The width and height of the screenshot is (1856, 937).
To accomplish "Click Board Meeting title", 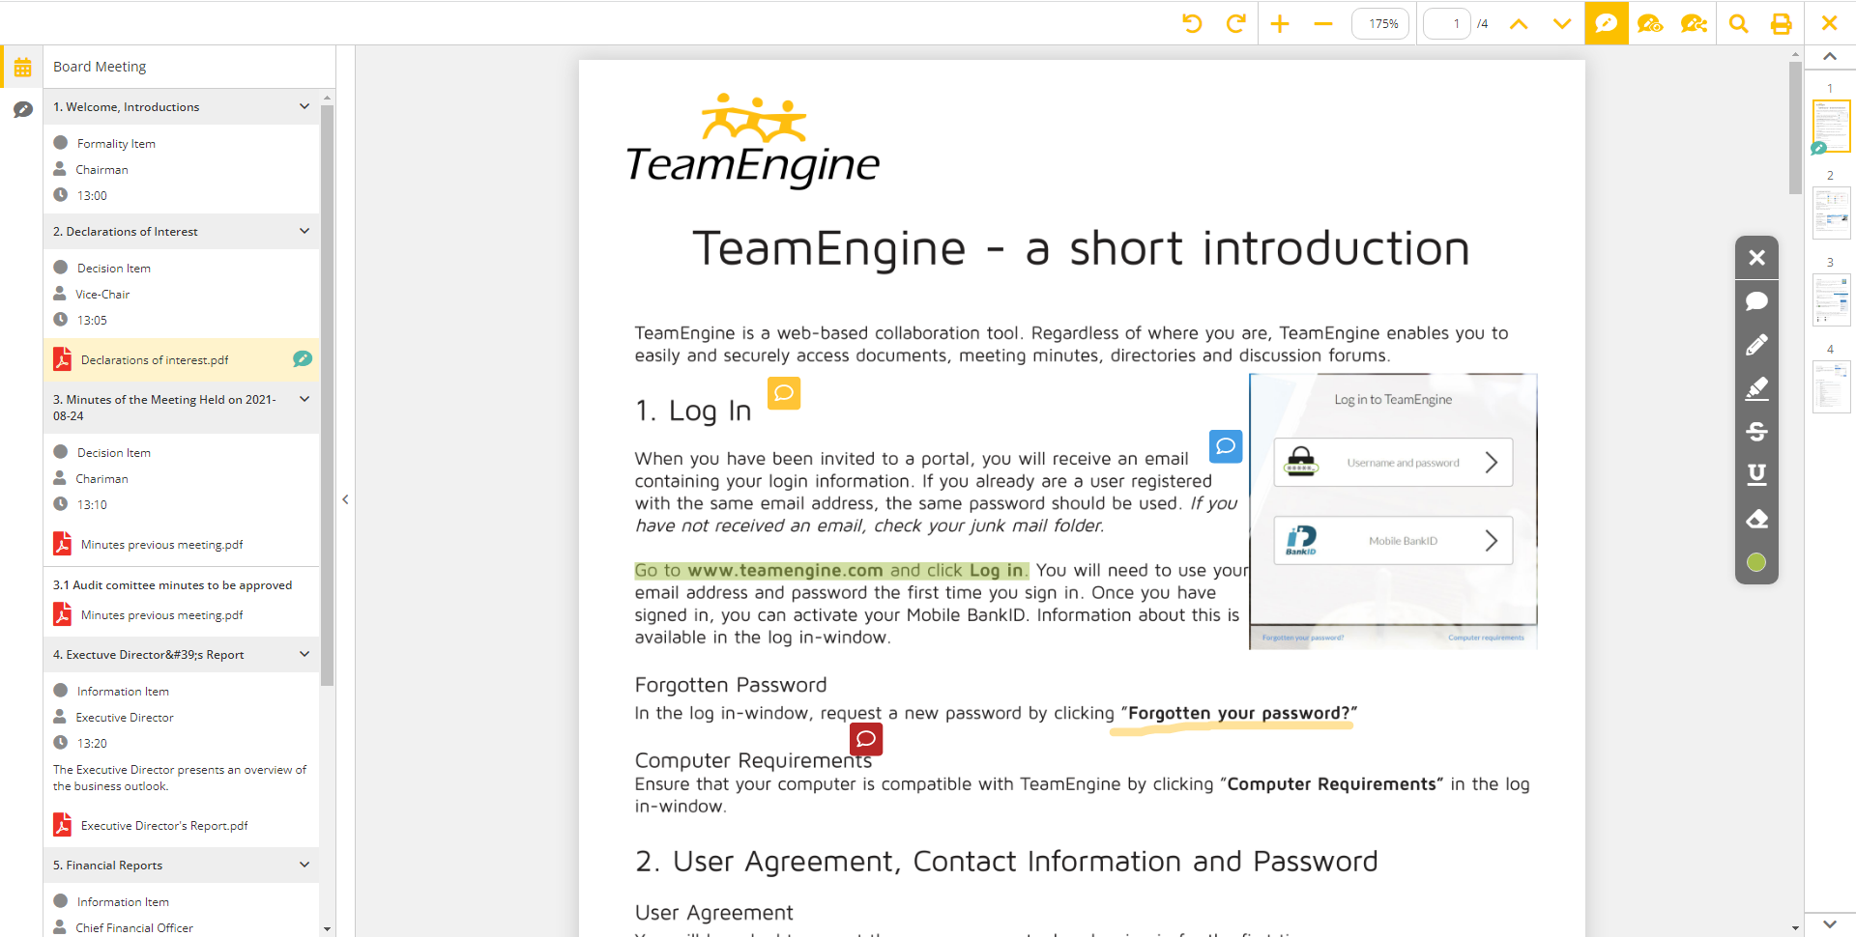I will coord(100,67).
